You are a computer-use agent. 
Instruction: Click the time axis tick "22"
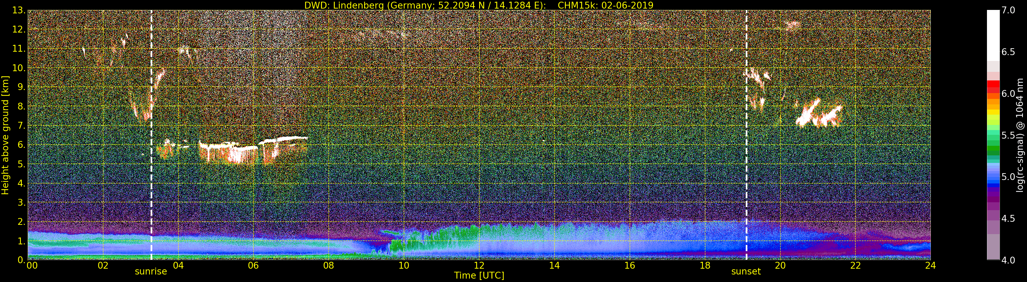click(856, 266)
